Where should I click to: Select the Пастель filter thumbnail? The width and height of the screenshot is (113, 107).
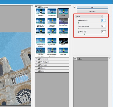point(52,31)
